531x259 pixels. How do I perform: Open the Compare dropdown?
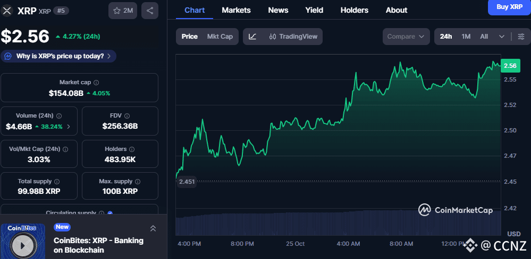(406, 37)
